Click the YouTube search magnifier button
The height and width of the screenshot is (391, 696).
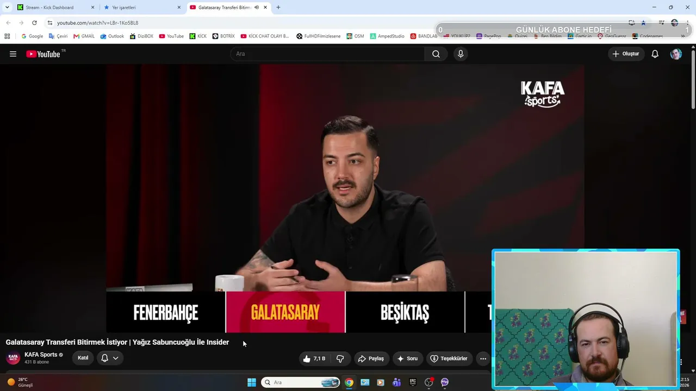[x=436, y=54]
